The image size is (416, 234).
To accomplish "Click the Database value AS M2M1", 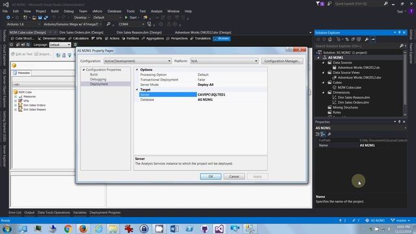I will 205,99.
